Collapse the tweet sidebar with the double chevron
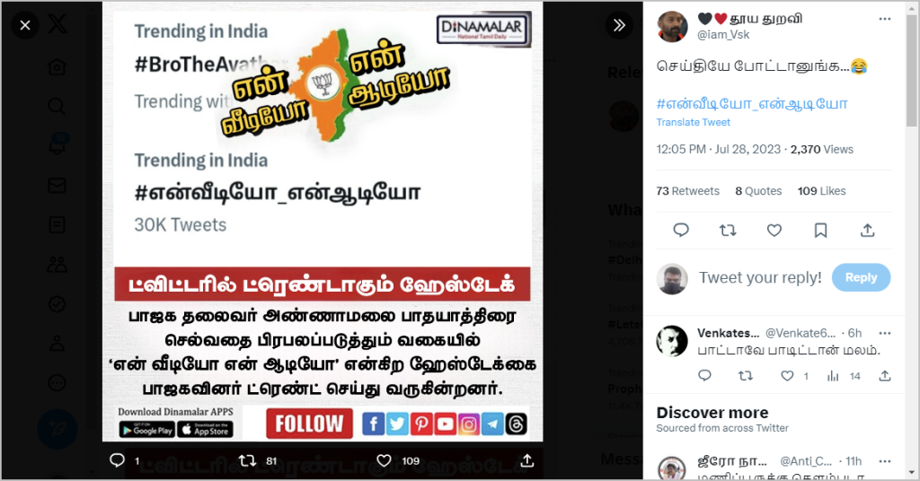 coord(619,25)
